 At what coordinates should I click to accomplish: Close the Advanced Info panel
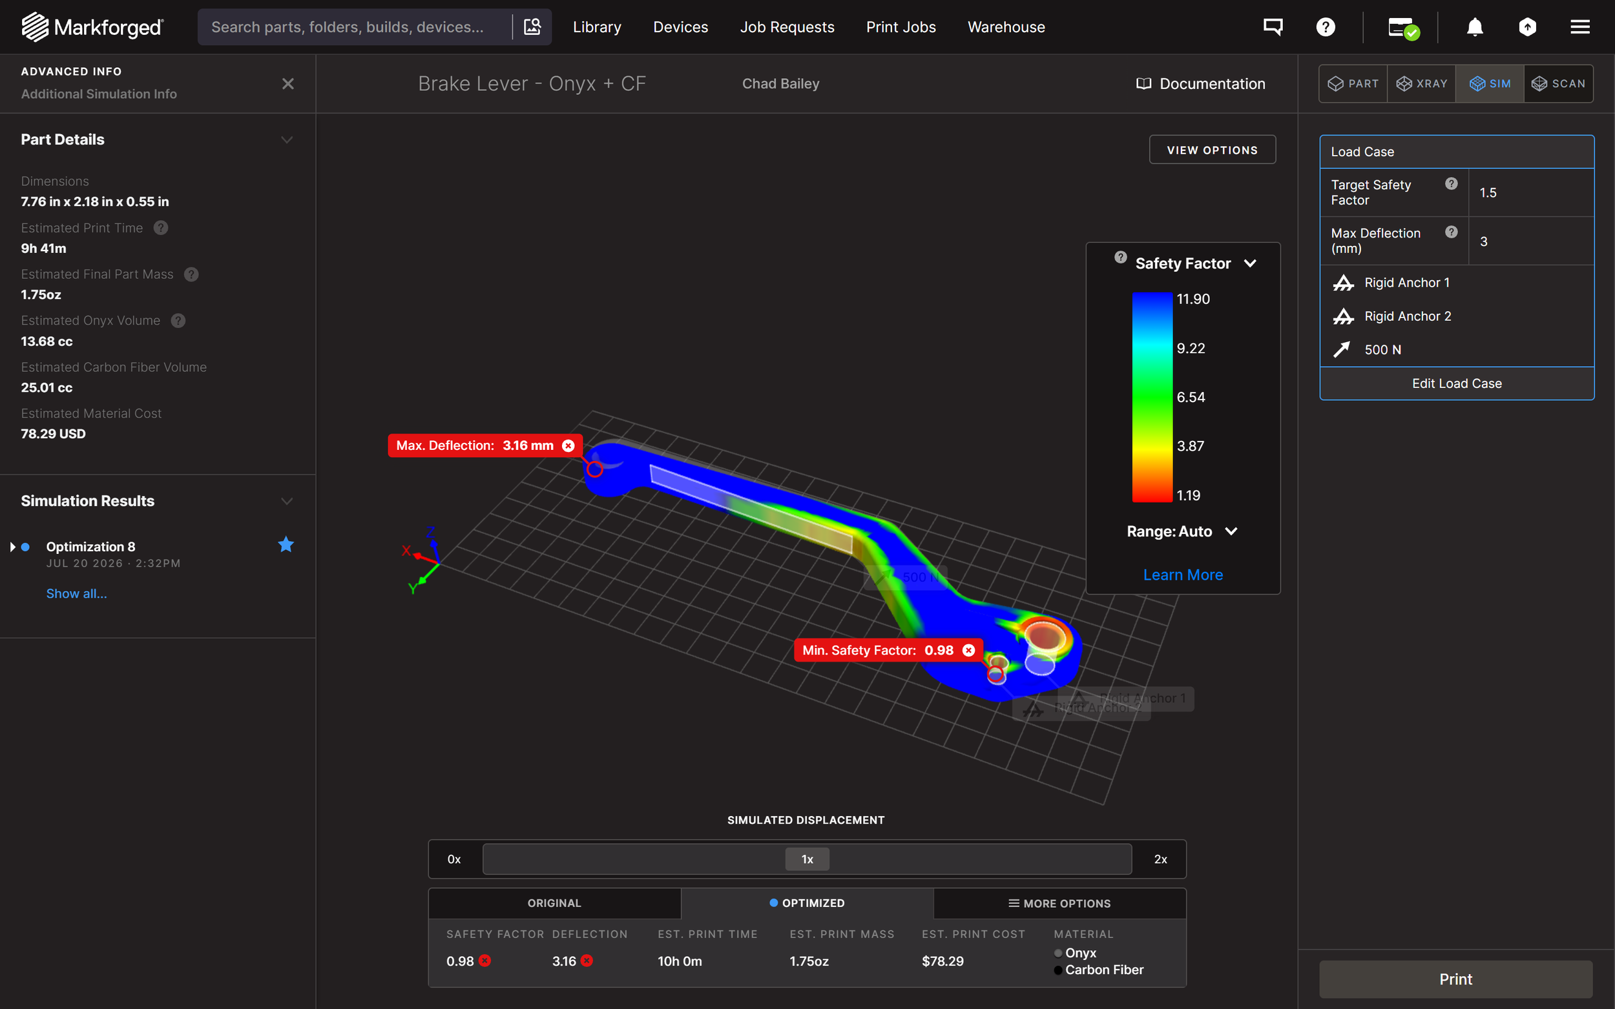[x=287, y=83]
